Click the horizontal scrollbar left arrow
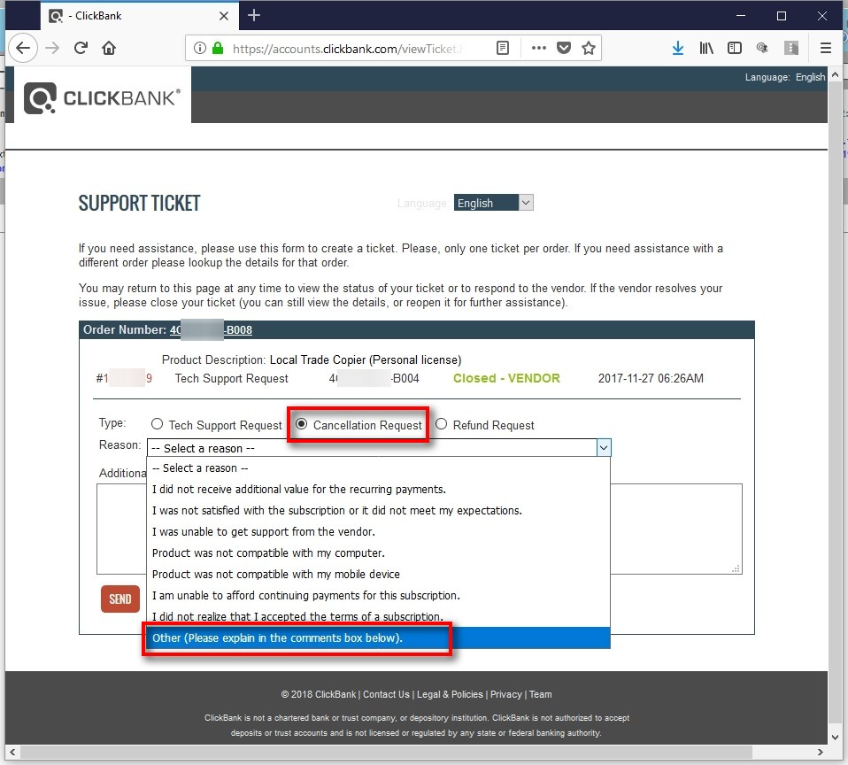Image resolution: width=848 pixels, height=765 pixels. 12,752
